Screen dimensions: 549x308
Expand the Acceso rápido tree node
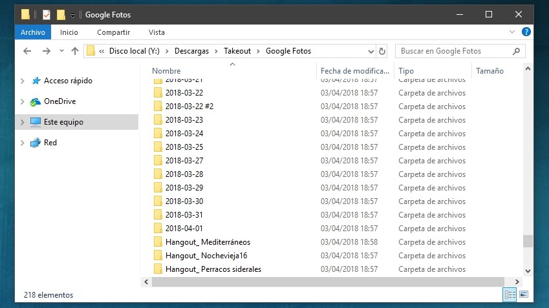23,81
